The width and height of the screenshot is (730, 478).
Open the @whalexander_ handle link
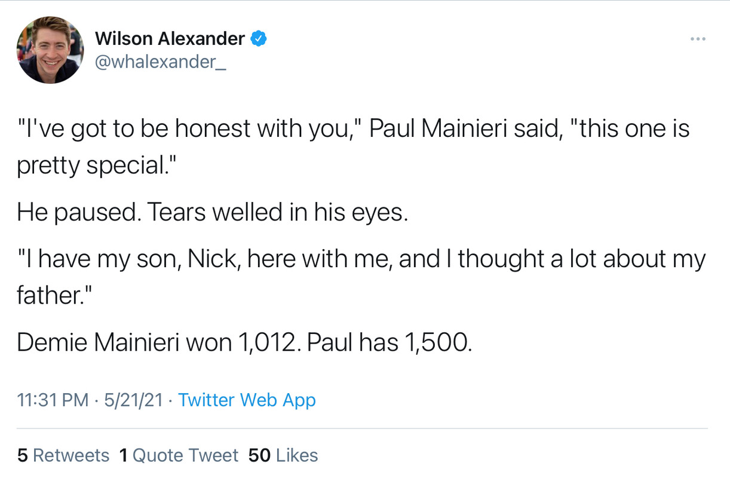coord(161,62)
